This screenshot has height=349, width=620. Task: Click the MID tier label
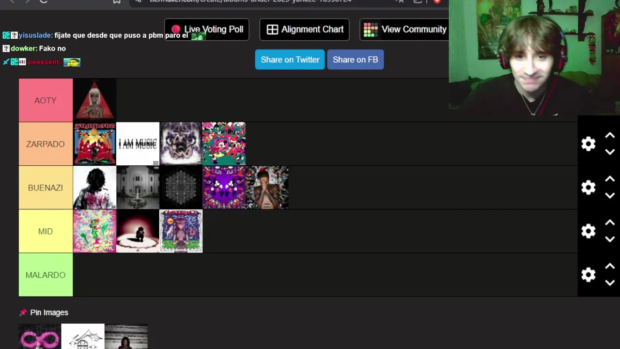46,231
